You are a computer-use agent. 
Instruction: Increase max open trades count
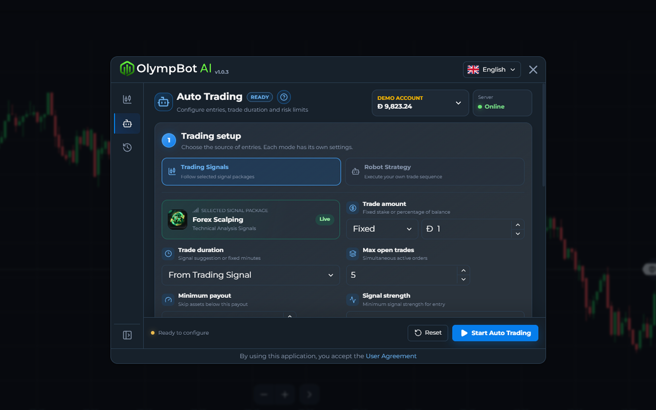point(463,271)
